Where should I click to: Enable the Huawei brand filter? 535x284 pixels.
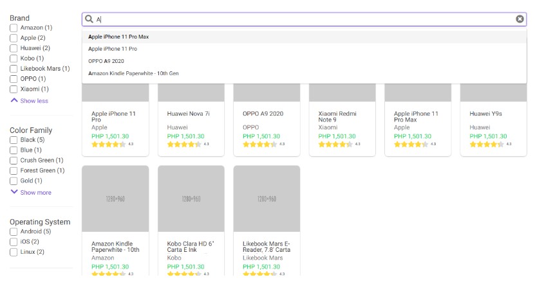click(14, 48)
